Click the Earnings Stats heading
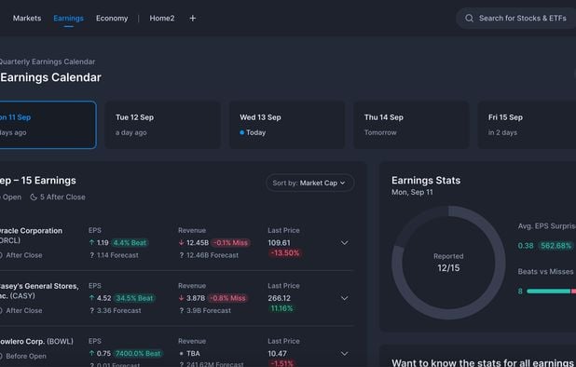This screenshot has width=576, height=367. tap(426, 181)
